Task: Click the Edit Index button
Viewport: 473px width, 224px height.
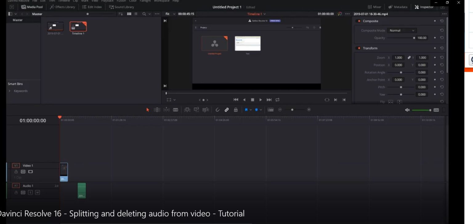Action: 92,7
